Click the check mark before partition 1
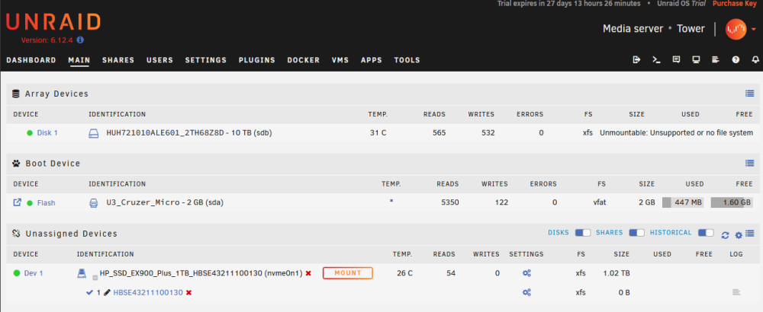This screenshot has width=763, height=312. [x=89, y=292]
